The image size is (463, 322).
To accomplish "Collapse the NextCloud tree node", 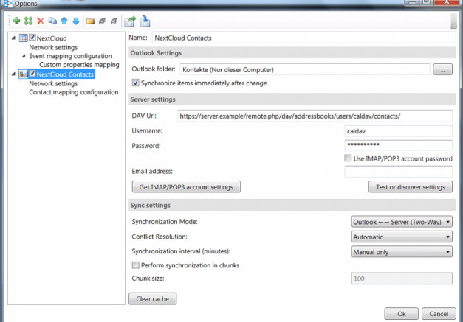I will click(13, 38).
